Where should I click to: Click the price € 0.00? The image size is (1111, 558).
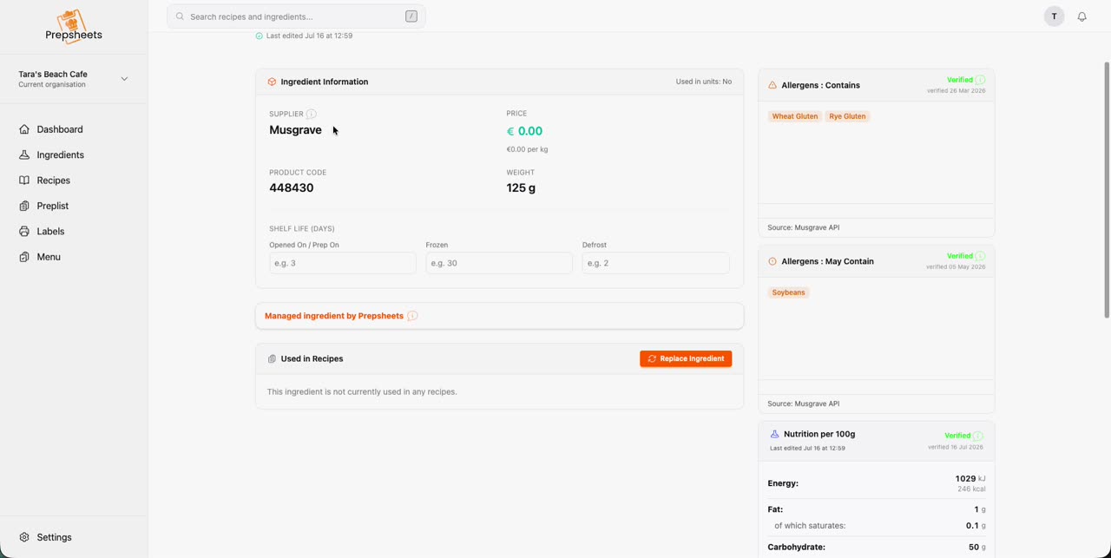click(524, 131)
